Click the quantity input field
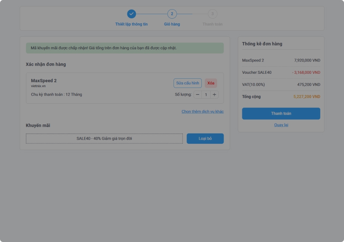The width and height of the screenshot is (344, 242). 206,94
